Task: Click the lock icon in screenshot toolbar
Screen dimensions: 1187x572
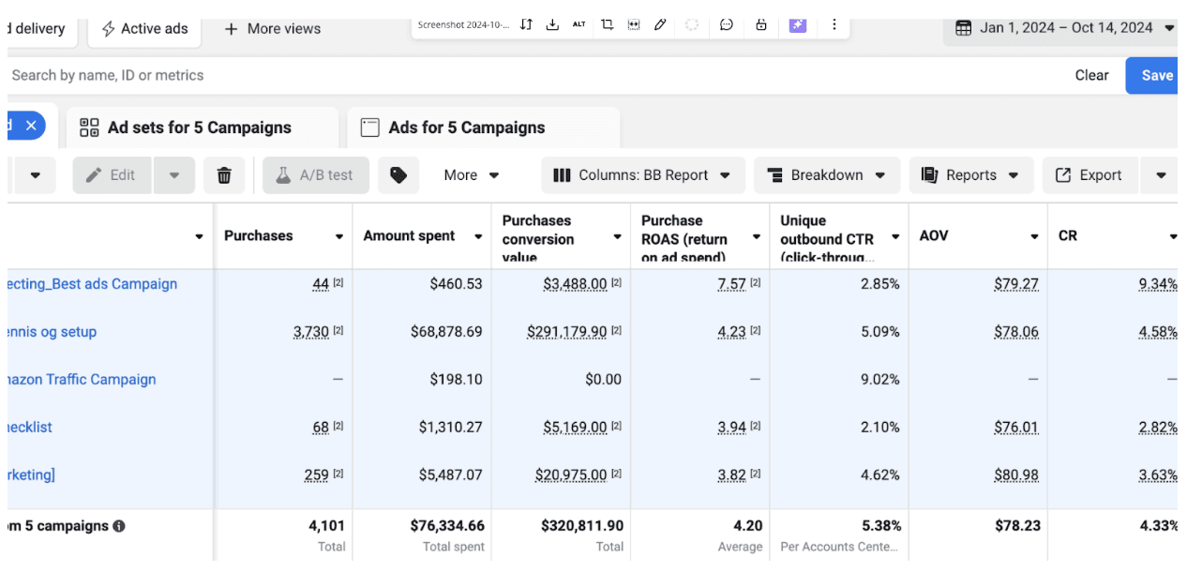Action: [761, 25]
